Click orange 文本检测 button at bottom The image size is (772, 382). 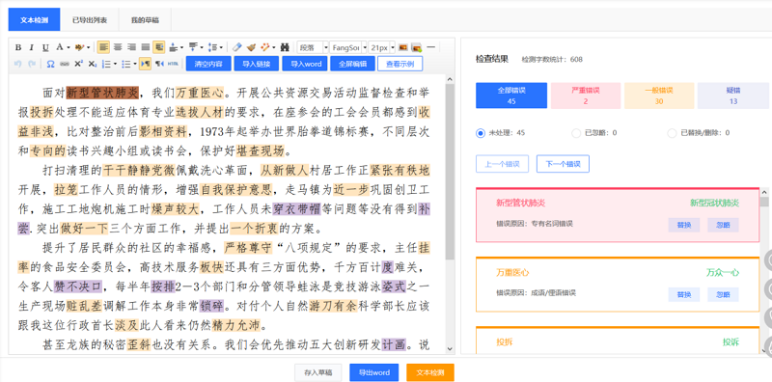pos(429,372)
